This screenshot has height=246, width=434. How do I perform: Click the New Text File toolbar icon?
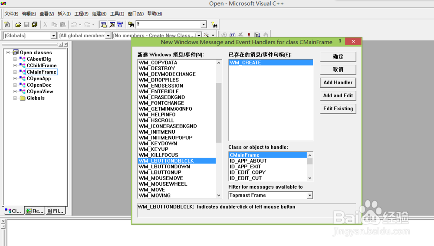(x=7, y=25)
